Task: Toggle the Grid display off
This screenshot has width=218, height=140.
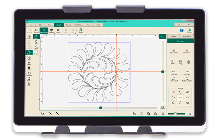Action: (x=29, y=68)
